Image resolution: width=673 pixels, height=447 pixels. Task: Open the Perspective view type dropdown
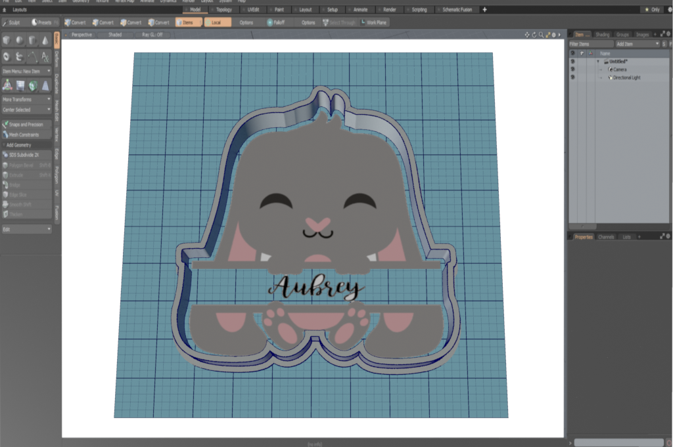point(81,35)
